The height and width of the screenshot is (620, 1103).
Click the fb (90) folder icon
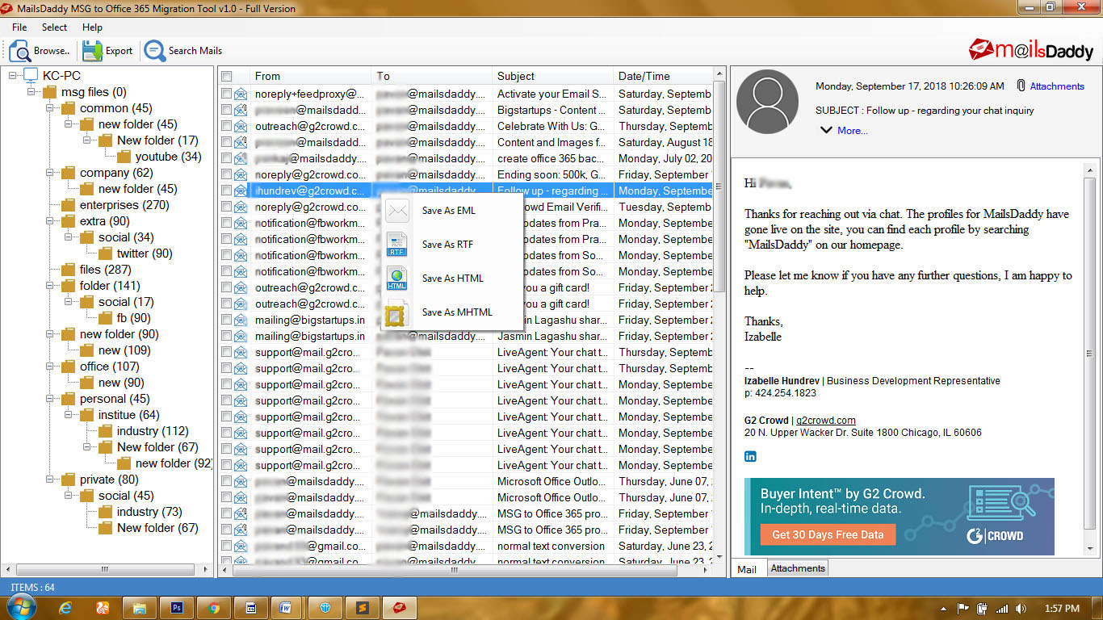[106, 318]
